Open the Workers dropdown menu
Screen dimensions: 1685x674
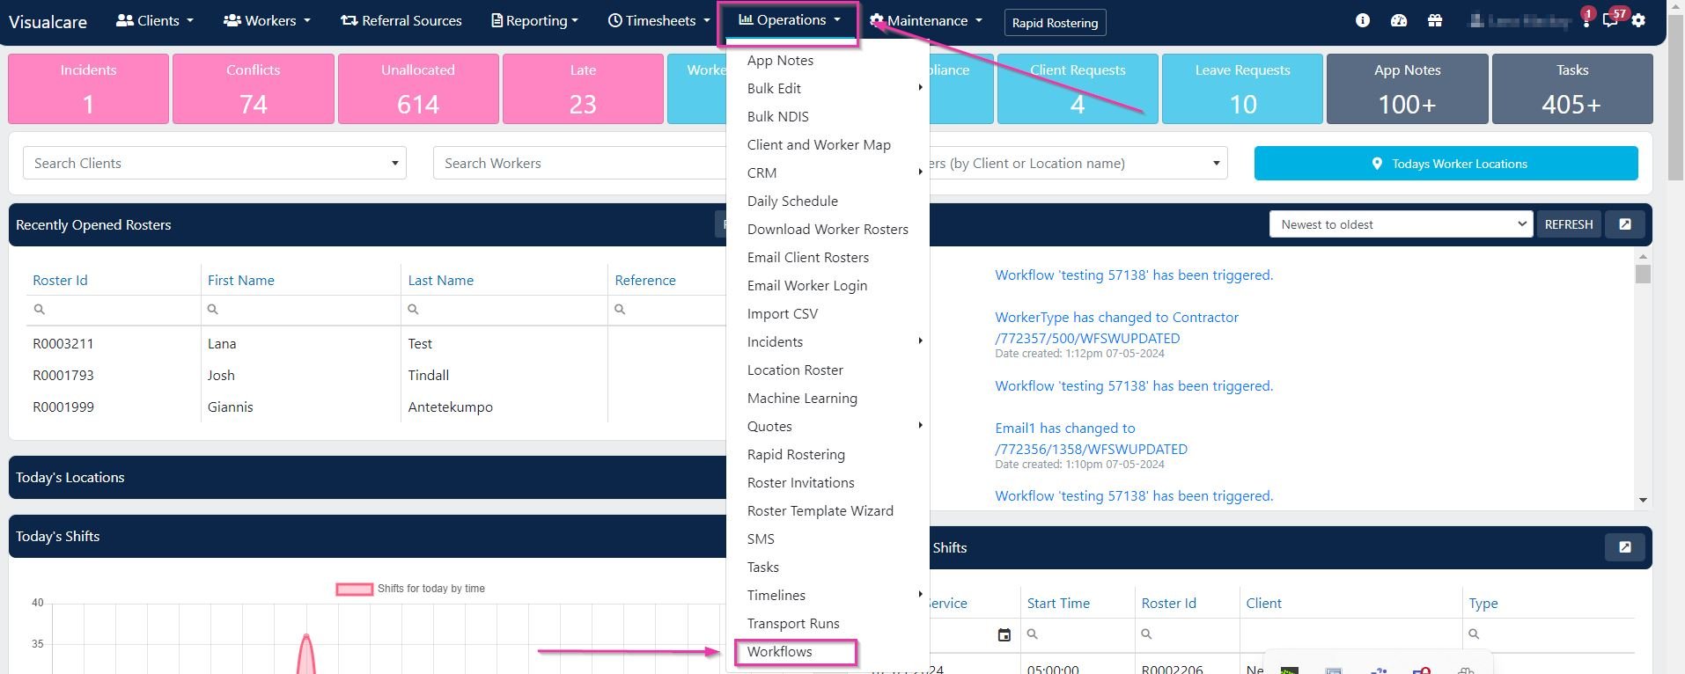coord(267,20)
